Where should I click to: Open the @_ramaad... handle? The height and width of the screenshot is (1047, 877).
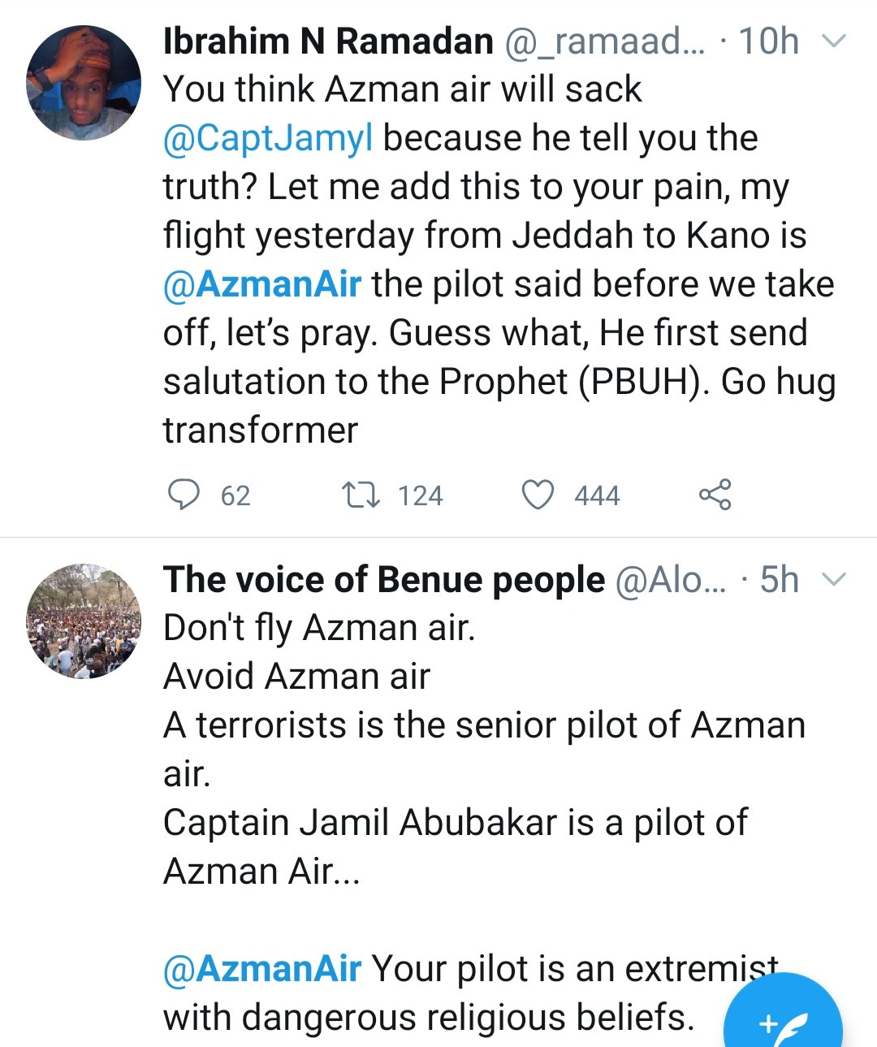click(605, 41)
